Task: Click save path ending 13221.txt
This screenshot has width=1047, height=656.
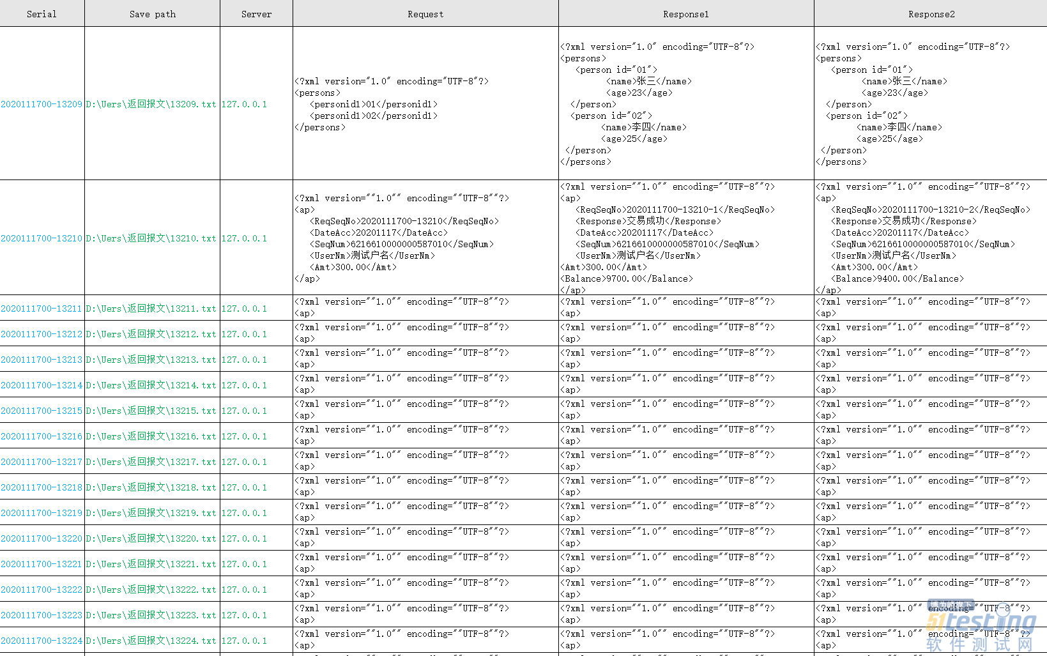Action: point(151,564)
